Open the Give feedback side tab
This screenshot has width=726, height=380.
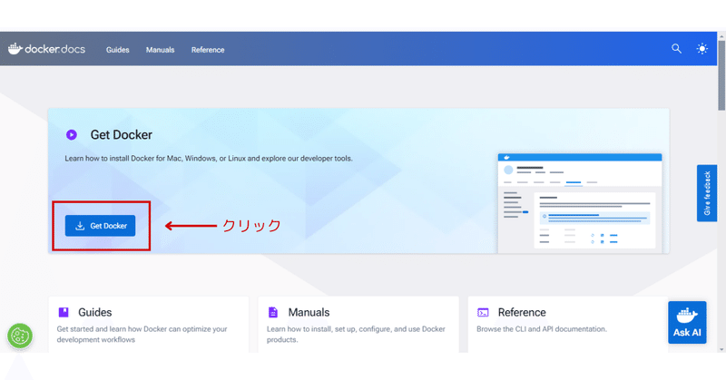click(x=707, y=193)
